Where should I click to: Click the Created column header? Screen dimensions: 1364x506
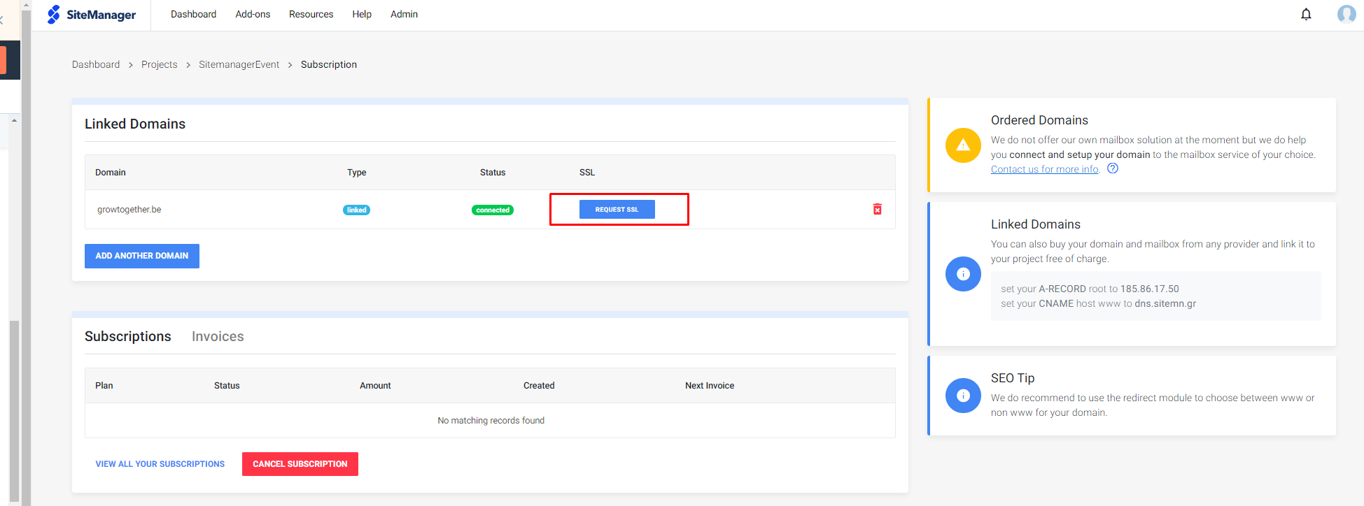(539, 385)
